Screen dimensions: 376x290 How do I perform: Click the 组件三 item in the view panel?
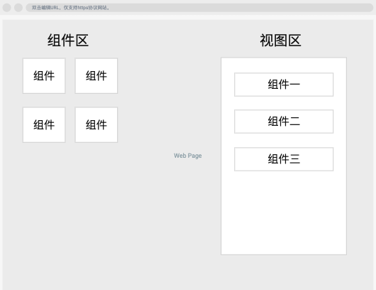[x=284, y=159]
